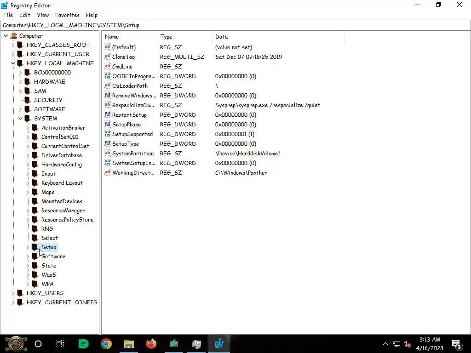Click the SAM folder icon
The image size is (471, 353).
27,91
